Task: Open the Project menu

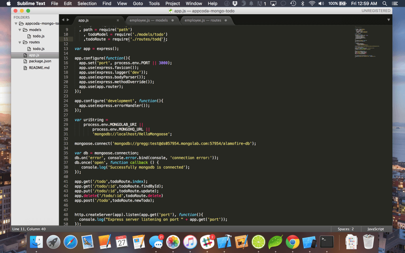Action: (172, 3)
